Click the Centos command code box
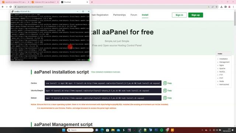Image resolution: width=236 pixels, height=133 pixels. (x=103, y=83)
